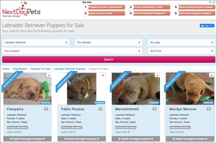Expand the Any Gender dropdown
Screen dimensions: 217x143
click(108, 43)
